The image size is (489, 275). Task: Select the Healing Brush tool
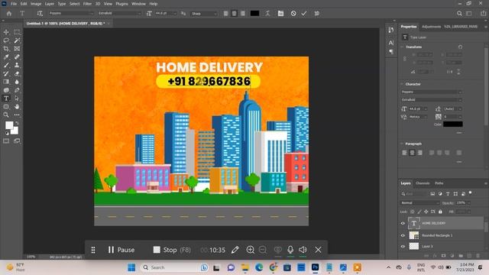(17, 57)
